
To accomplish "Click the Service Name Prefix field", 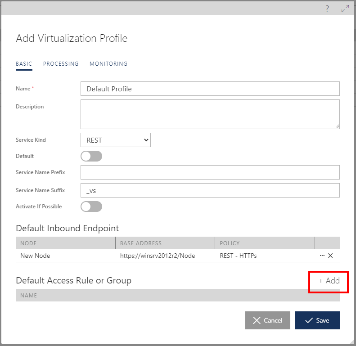I will pos(210,172).
